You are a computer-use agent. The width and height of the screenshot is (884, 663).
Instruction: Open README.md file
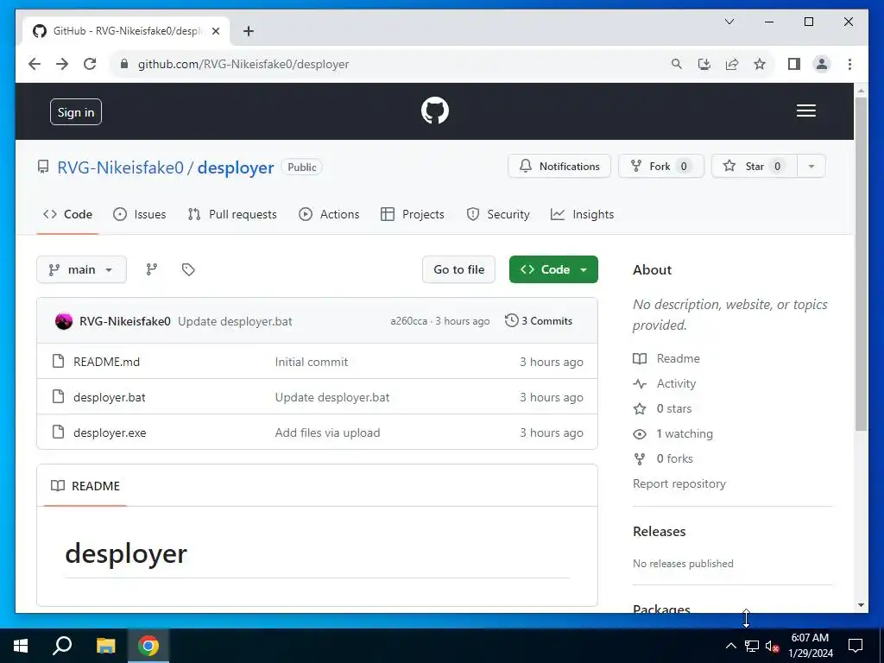click(106, 362)
